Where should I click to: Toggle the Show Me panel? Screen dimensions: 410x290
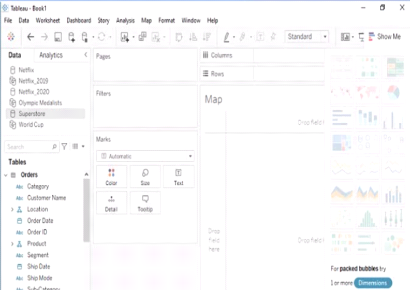tap(385, 37)
